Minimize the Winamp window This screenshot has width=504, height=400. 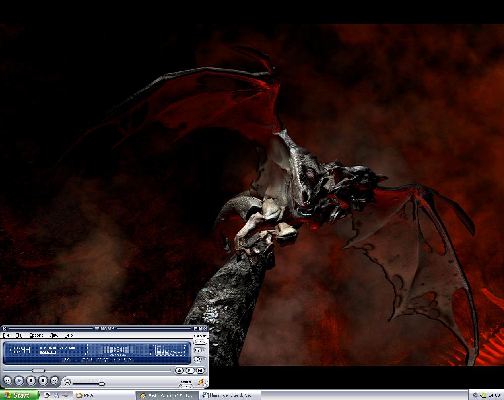195,328
